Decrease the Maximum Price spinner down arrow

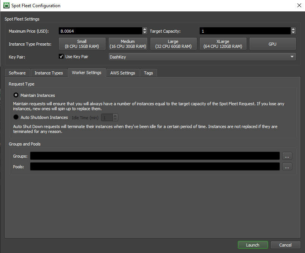pyautogui.click(x=145, y=33)
